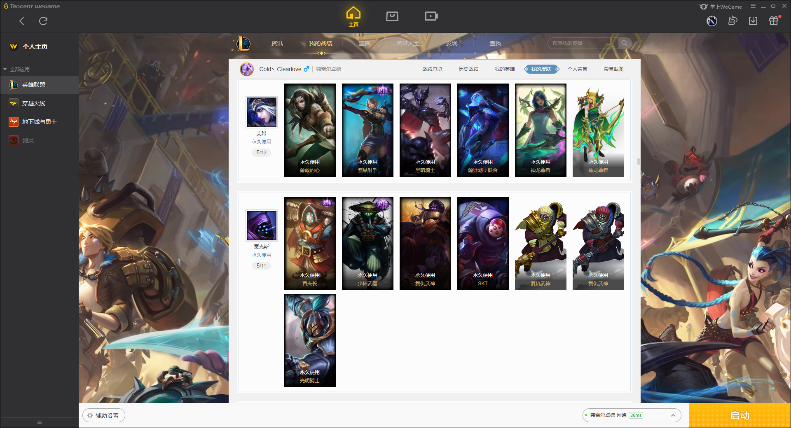791x428 pixels.
Task: Click the sidebar bottom collapse handle icon
Action: point(40,422)
